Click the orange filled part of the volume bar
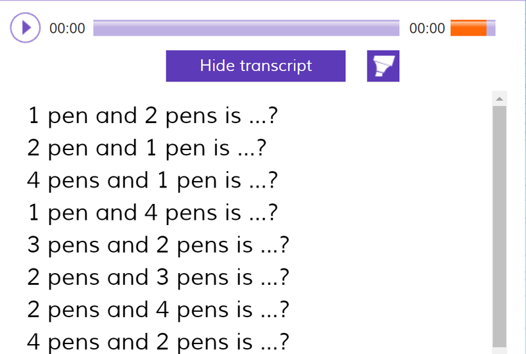Image resolution: width=526 pixels, height=354 pixels. pos(468,28)
